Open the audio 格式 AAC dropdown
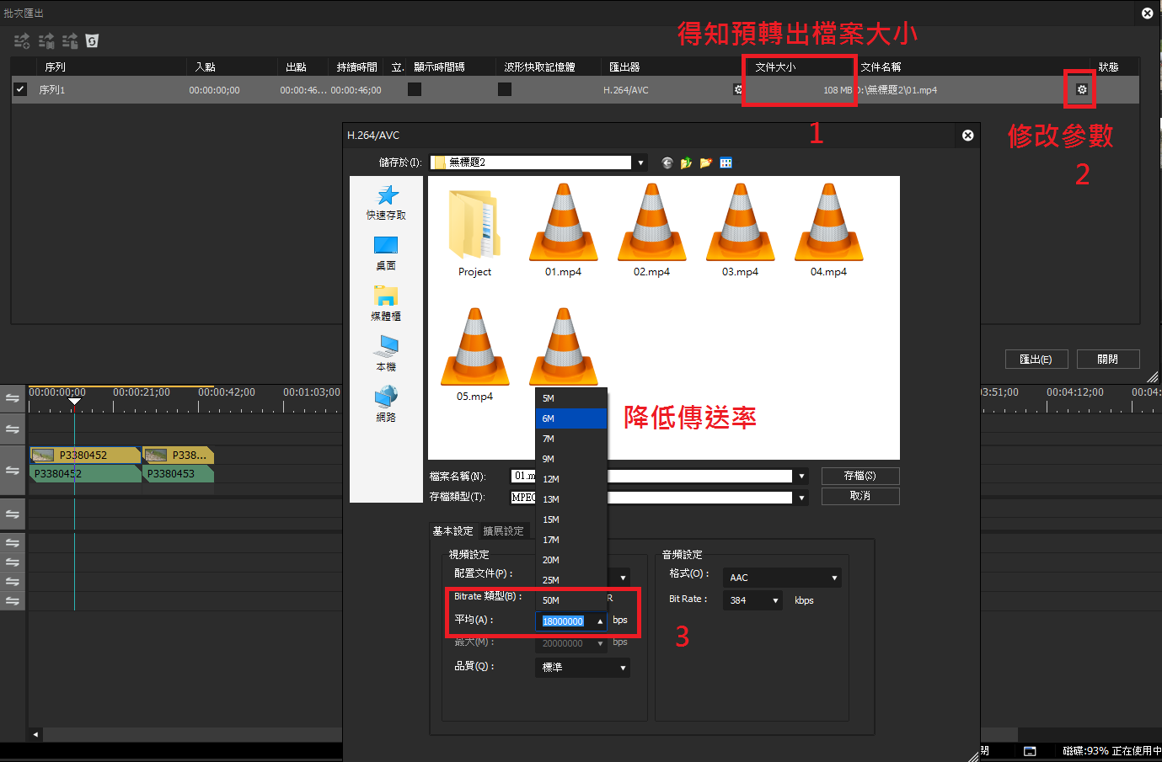Viewport: 1162px width, 762px height. (x=782, y=578)
